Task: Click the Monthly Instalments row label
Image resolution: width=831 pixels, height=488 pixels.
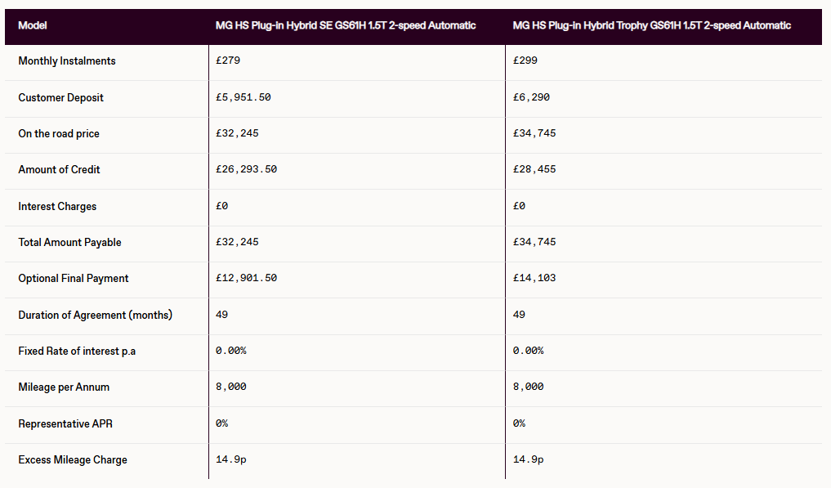Action: (67, 61)
